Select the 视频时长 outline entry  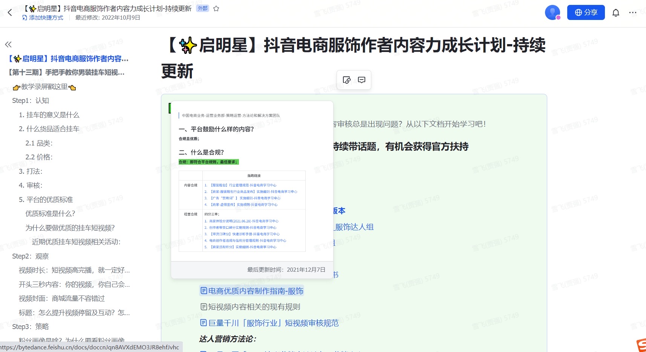(74, 270)
